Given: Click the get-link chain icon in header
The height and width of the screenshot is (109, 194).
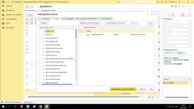Looking at the screenshot, I should (183, 6).
